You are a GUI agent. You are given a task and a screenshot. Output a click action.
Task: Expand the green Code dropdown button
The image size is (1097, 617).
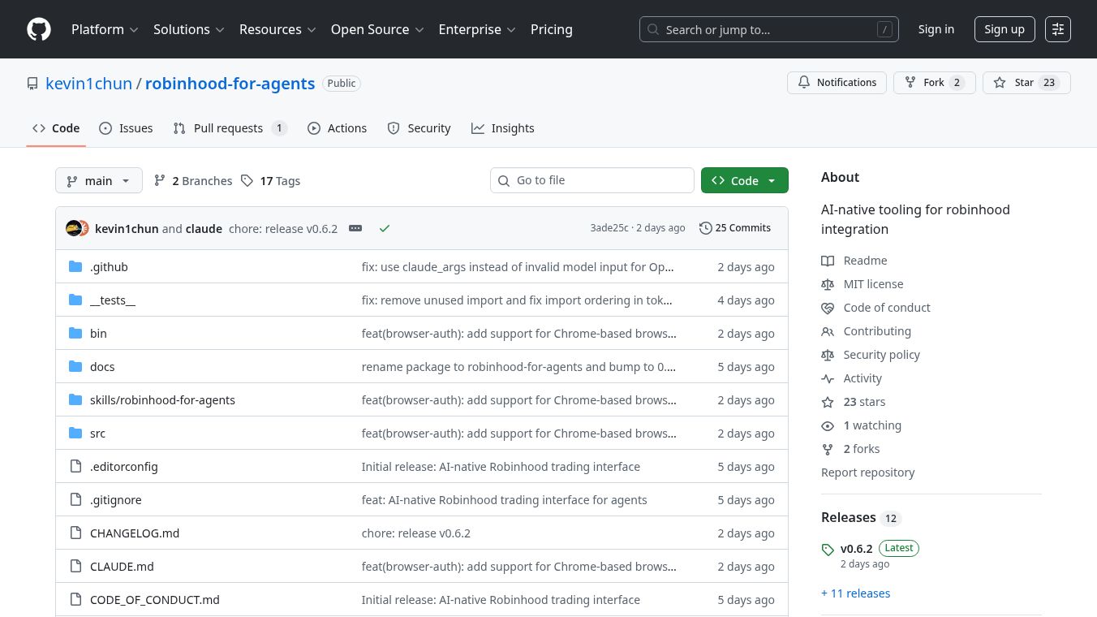[744, 180]
